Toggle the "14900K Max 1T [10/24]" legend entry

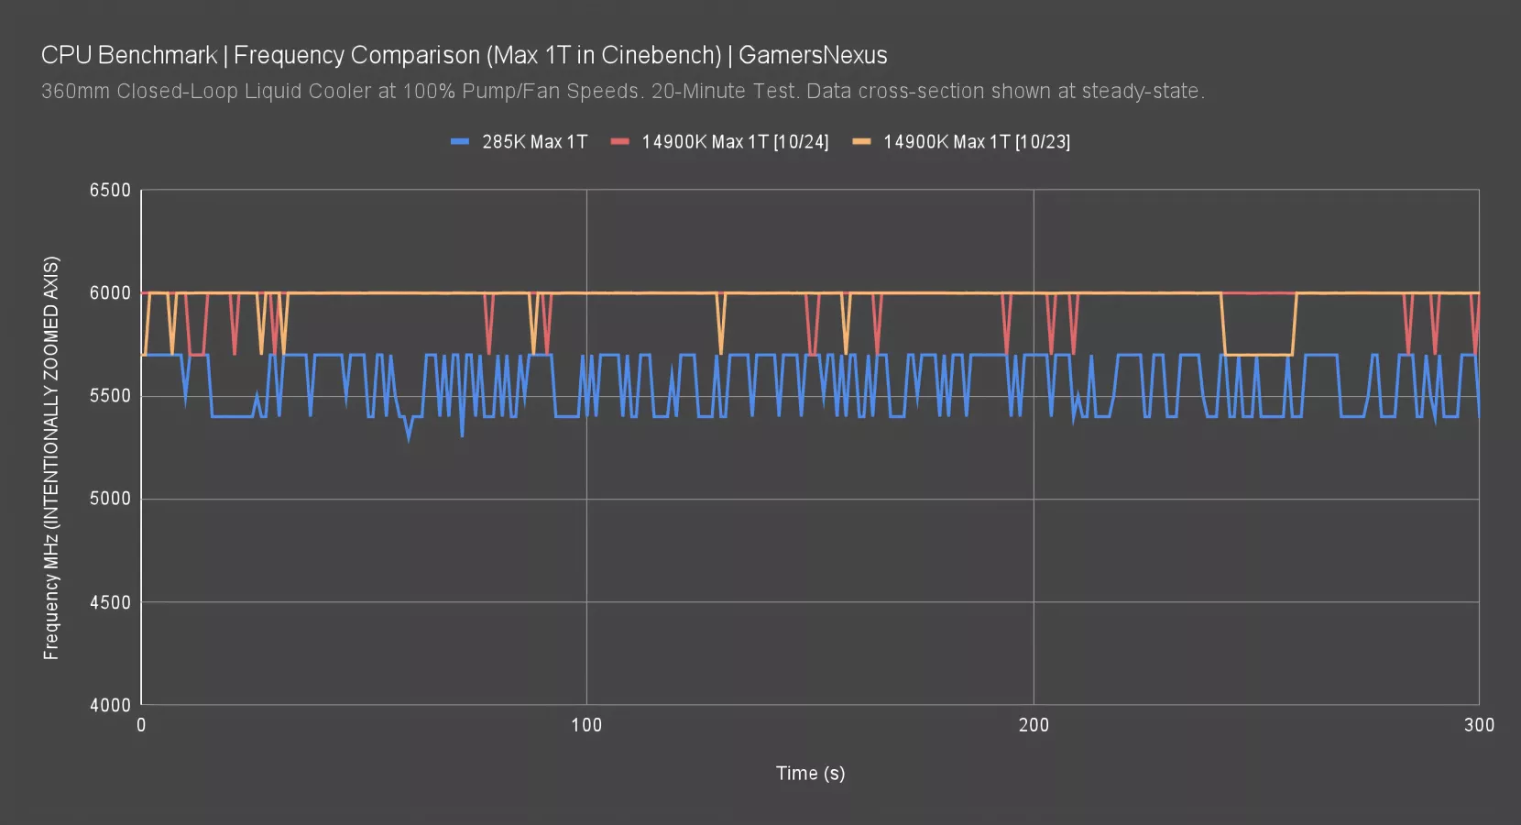[735, 142]
